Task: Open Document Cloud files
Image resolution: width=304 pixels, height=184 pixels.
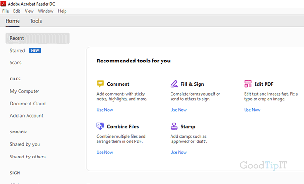Action: coord(28,104)
